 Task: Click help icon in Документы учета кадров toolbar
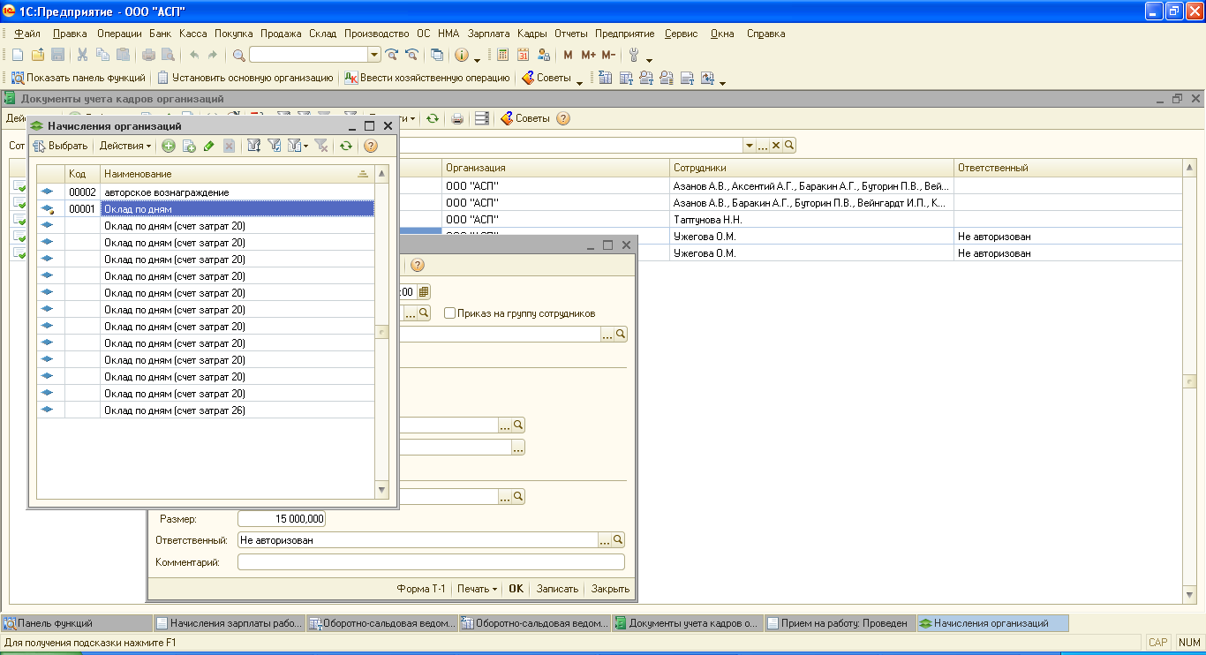tap(562, 118)
